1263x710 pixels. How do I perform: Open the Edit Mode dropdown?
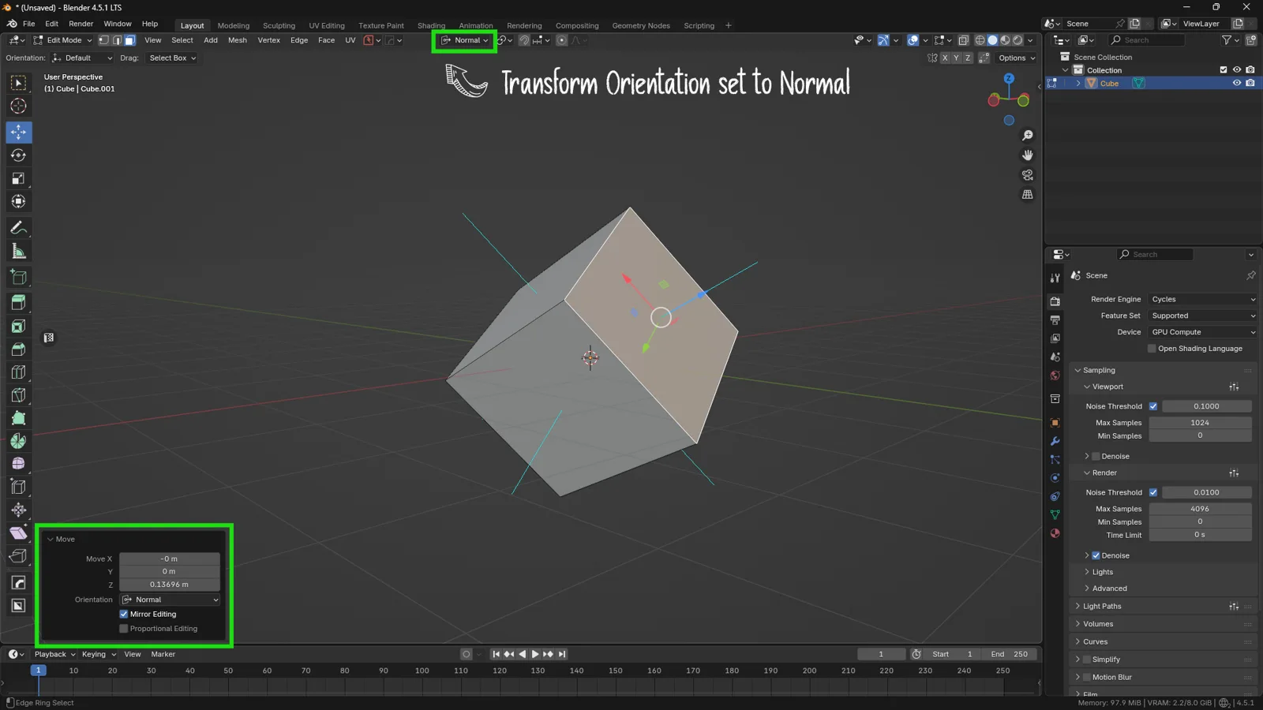tap(63, 40)
